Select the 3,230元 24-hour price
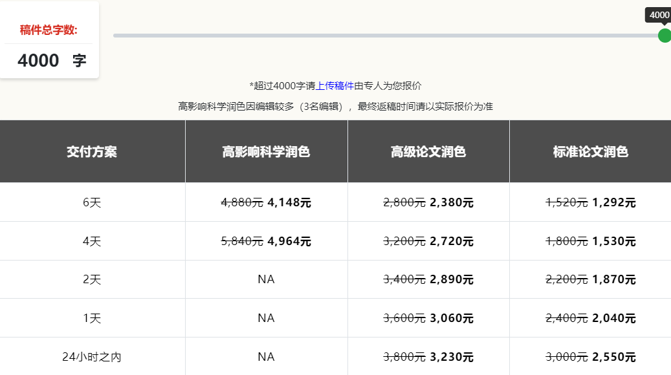The width and height of the screenshot is (671, 375). 450,356
